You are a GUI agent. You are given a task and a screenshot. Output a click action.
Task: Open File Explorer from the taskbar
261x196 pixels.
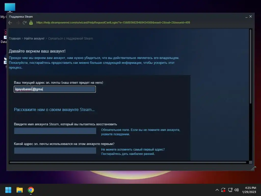point(19,190)
